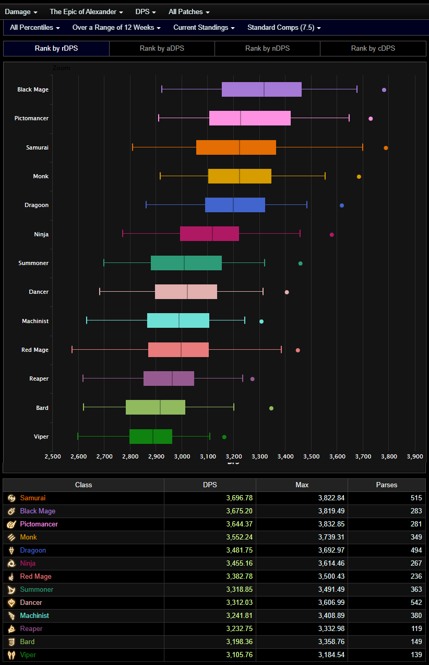
Task: Click the Bard job icon in table
Action: coord(11,642)
